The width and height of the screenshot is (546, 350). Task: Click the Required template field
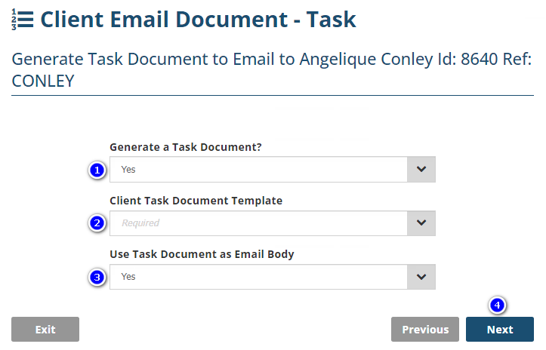(x=258, y=223)
